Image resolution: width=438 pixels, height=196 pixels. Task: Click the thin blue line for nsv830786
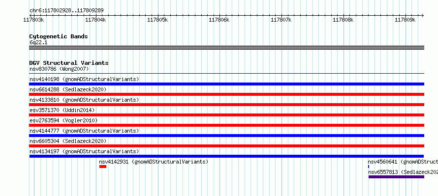226,74
